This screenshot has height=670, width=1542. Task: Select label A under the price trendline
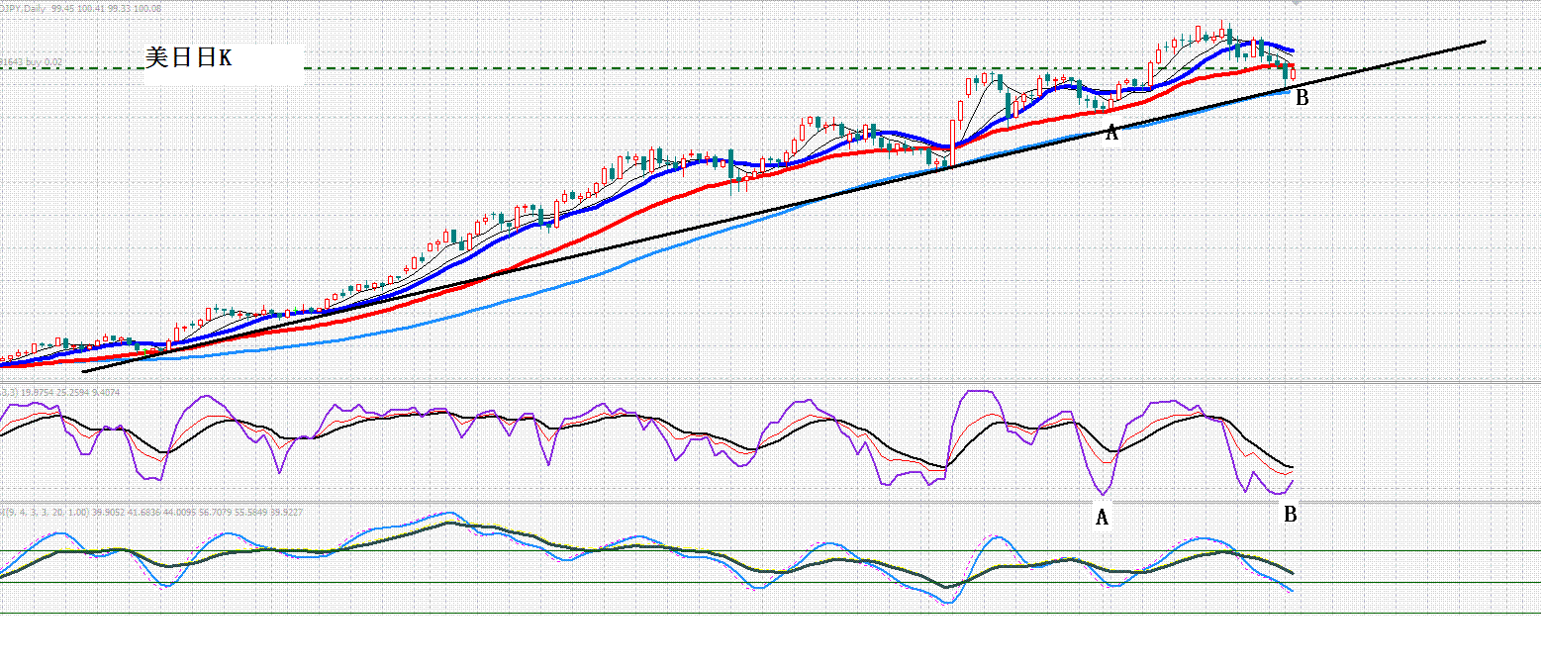point(1111,134)
